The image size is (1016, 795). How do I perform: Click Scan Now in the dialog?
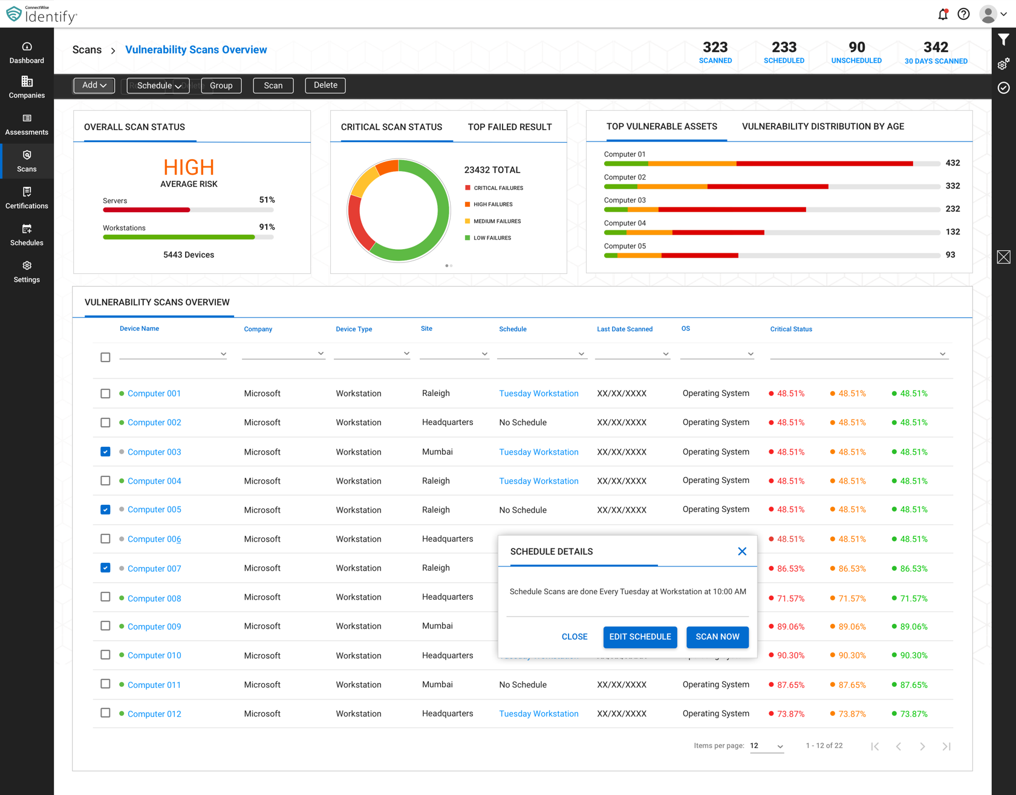(717, 637)
